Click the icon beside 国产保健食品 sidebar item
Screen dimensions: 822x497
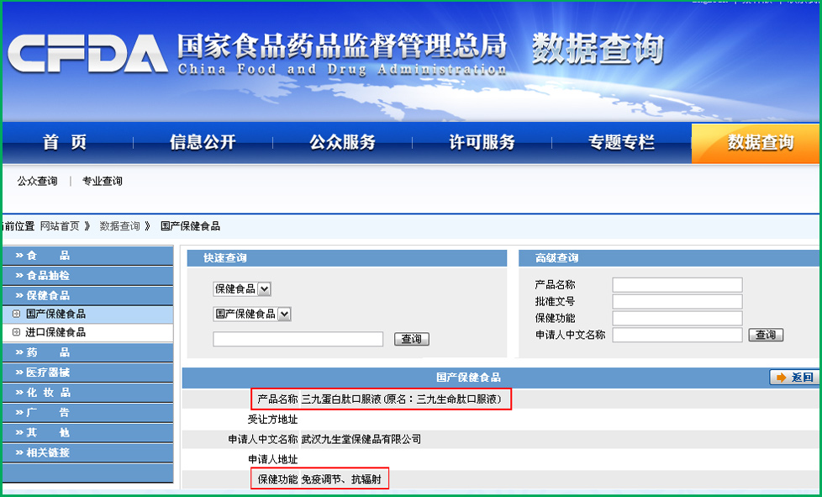16,314
